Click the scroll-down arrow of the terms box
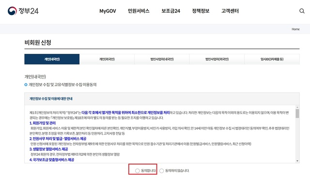The image size is (310, 178). 297,161
